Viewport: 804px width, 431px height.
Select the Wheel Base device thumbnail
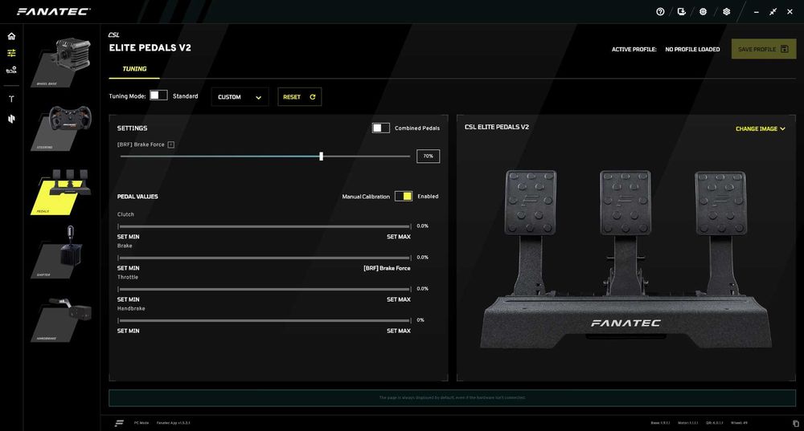62,63
